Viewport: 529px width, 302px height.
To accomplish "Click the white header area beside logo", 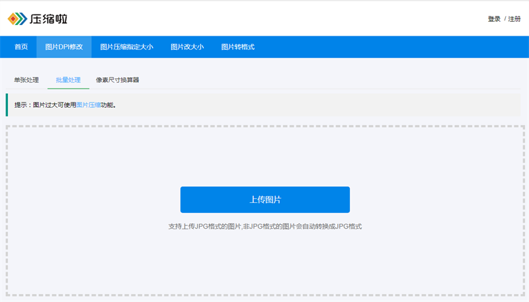I will point(270,19).
